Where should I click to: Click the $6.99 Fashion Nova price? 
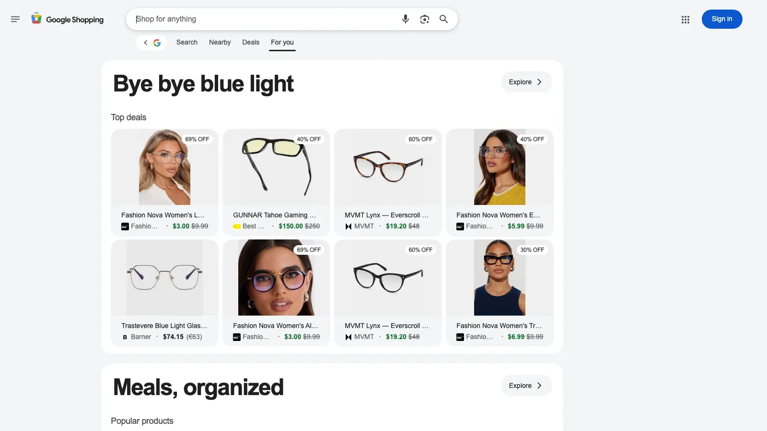pos(516,337)
